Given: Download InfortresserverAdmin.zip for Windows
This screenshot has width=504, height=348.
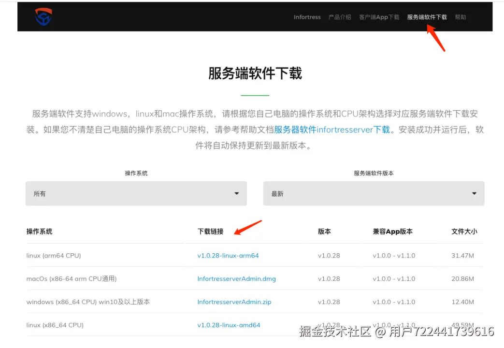Looking at the screenshot, I should [234, 302].
